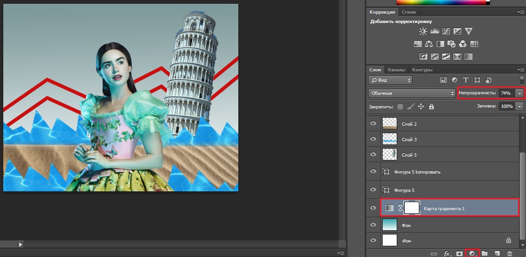Add a Gradient Map adjustment from Коррекция panel

click(x=469, y=57)
